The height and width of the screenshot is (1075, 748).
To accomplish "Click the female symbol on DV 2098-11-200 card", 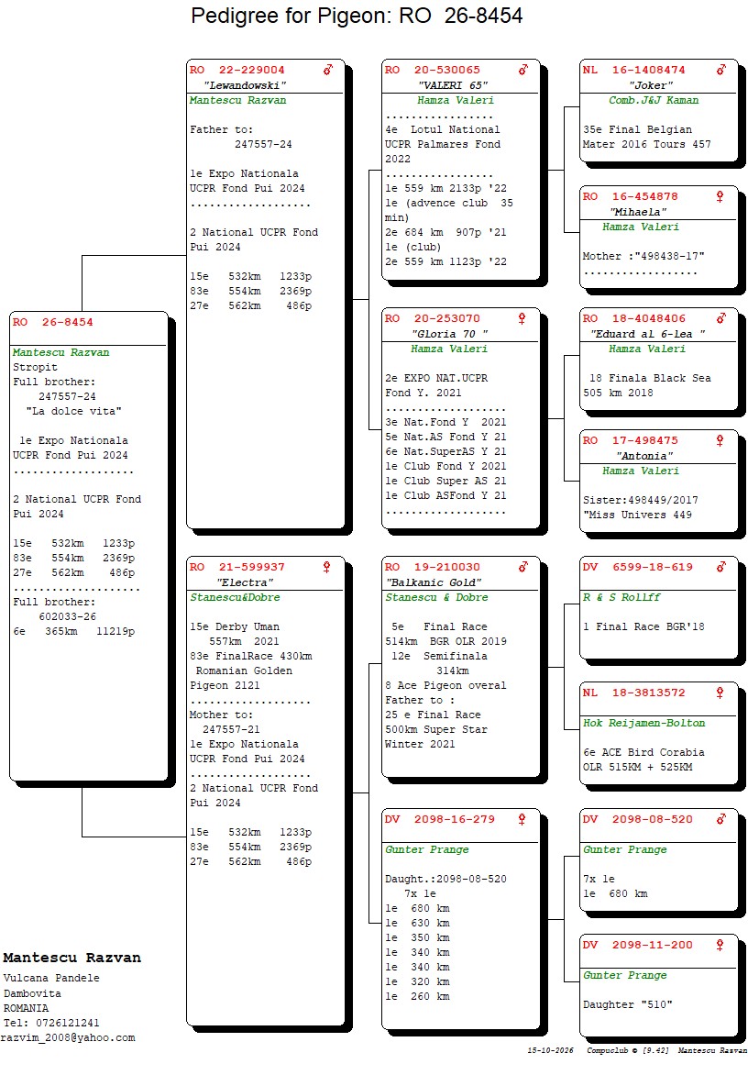I will point(720,945).
